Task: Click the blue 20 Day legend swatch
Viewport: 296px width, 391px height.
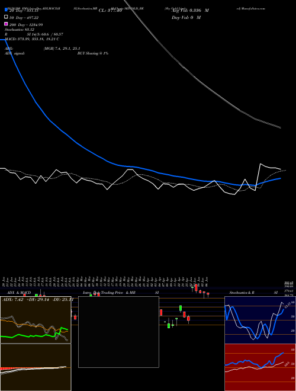Action: tap(7, 10)
